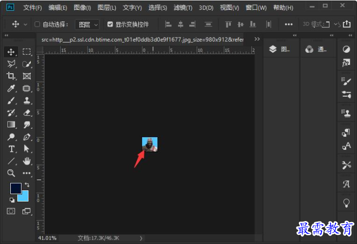Viewport: 357px width, 244px height.
Task: Open the Clone Source panel icon
Action: [x=346, y=113]
